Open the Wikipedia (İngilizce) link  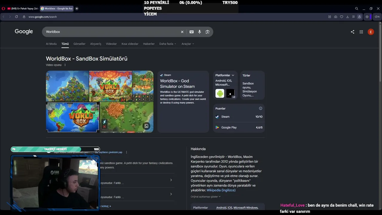click(221, 190)
